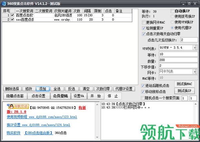Toggle 进站后随机点击 checkbox
Screen dimensions: 200x142
coord(143,86)
